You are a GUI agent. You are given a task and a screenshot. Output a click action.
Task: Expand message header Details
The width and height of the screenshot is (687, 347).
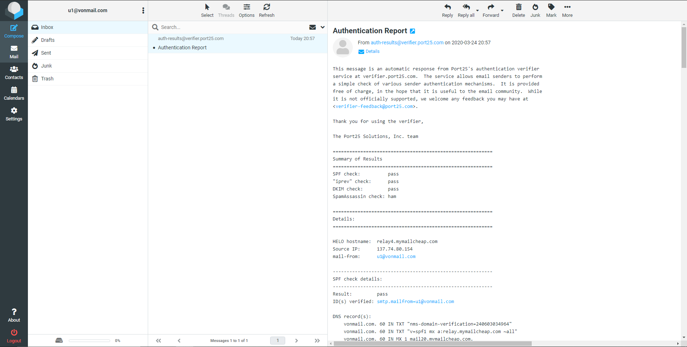pyautogui.click(x=369, y=51)
